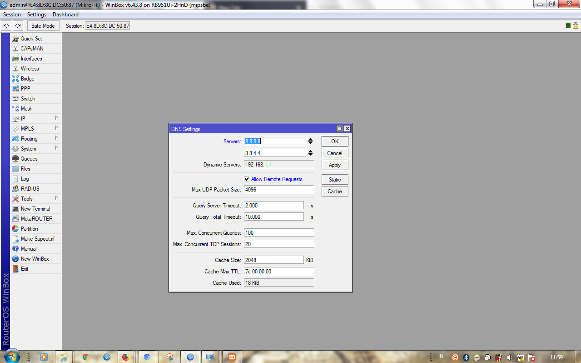The image size is (581, 363).
Task: Click the Max. Concurrent Queries field
Action: point(279,233)
